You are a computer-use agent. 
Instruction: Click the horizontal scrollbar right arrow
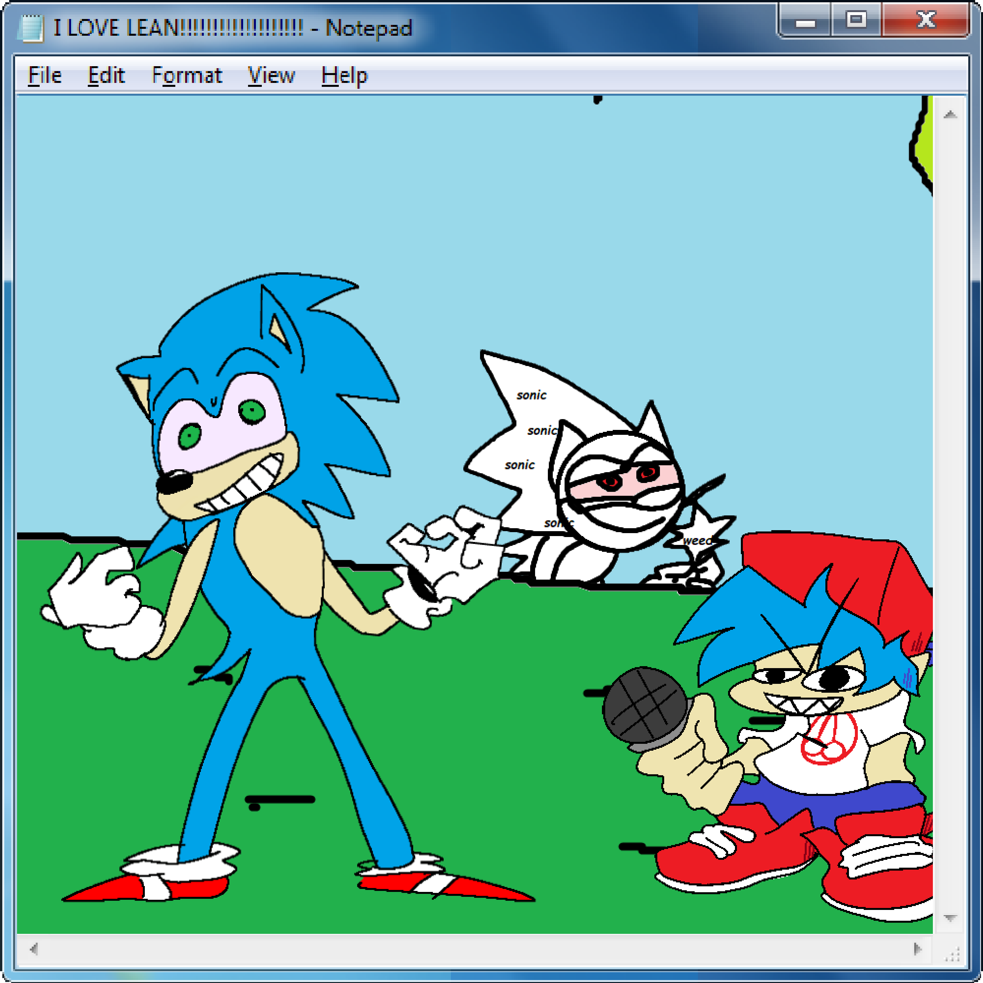(x=917, y=949)
